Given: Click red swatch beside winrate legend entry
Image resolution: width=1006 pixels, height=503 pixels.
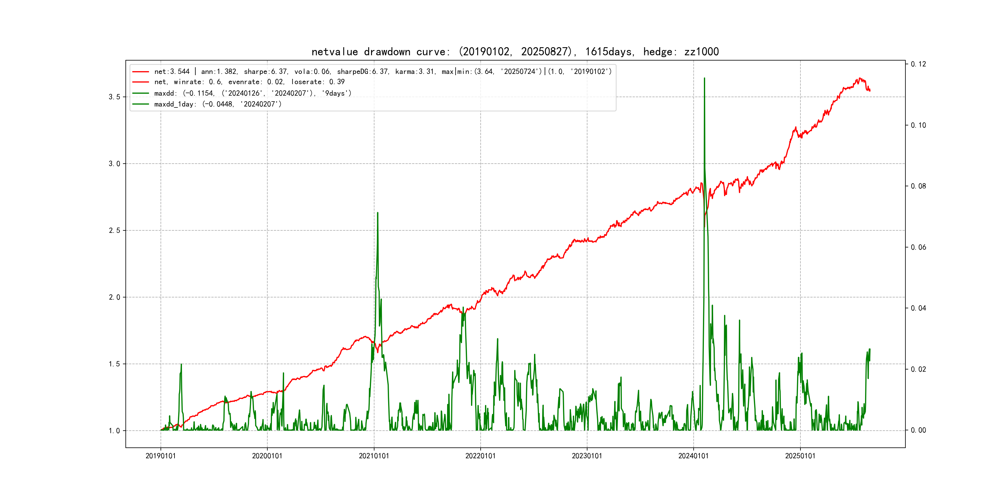Looking at the screenshot, I should pyautogui.click(x=141, y=82).
